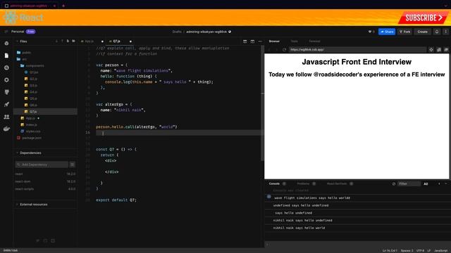Open the sandbox info icon in the activity bar
This screenshot has width=451, height=253.
click(6, 44)
